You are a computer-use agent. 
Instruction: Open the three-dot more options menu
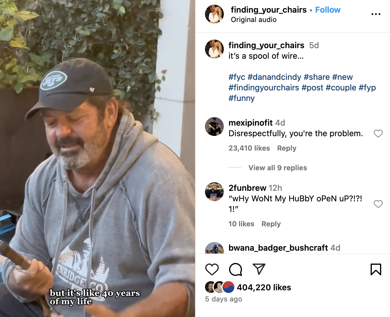[x=376, y=14]
